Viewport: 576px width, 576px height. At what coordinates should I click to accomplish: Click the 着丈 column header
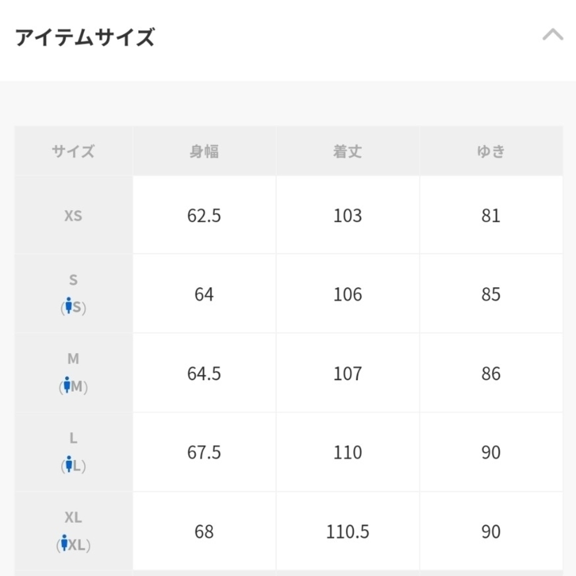(x=348, y=151)
